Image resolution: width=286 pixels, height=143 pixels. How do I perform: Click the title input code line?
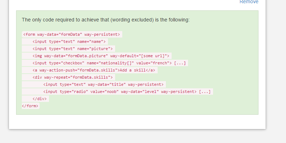pyautogui.click(x=103, y=84)
